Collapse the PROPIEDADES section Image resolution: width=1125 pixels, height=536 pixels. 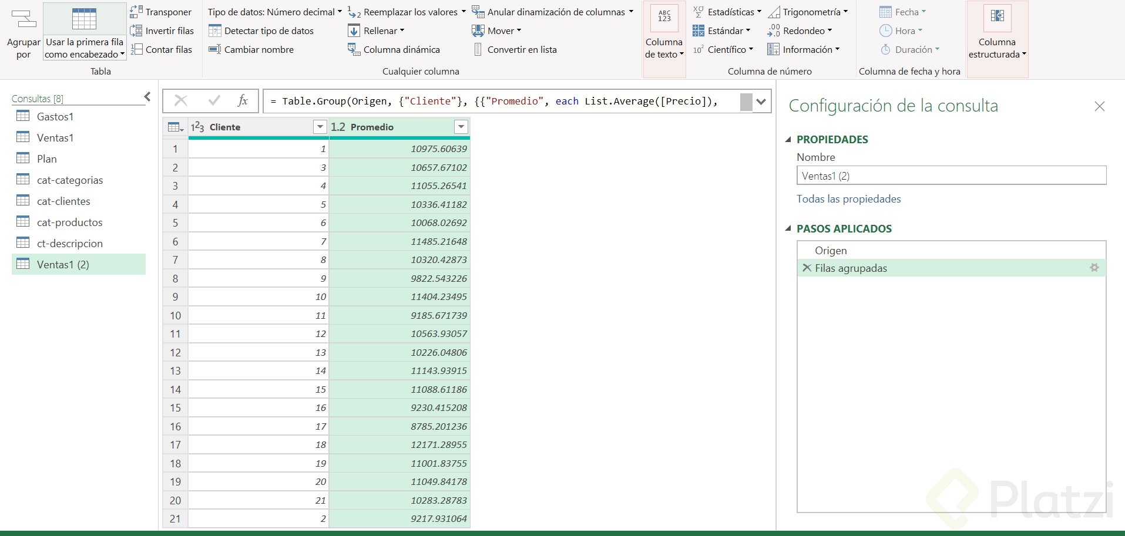coord(788,140)
